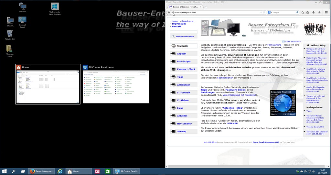
Task: Open the Anleitungen navigation button
Action: tap(184, 85)
